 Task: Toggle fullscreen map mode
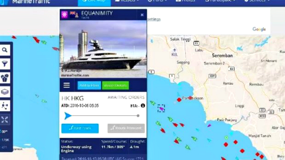click(x=5, y=120)
